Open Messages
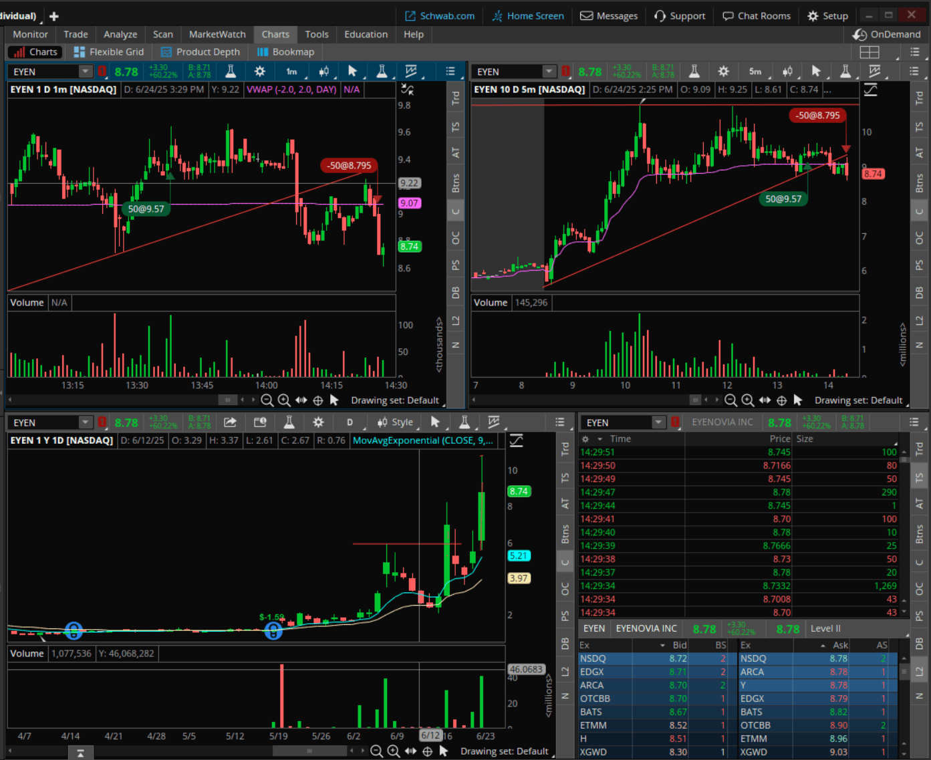Screen dimensions: 931x760 (x=609, y=16)
